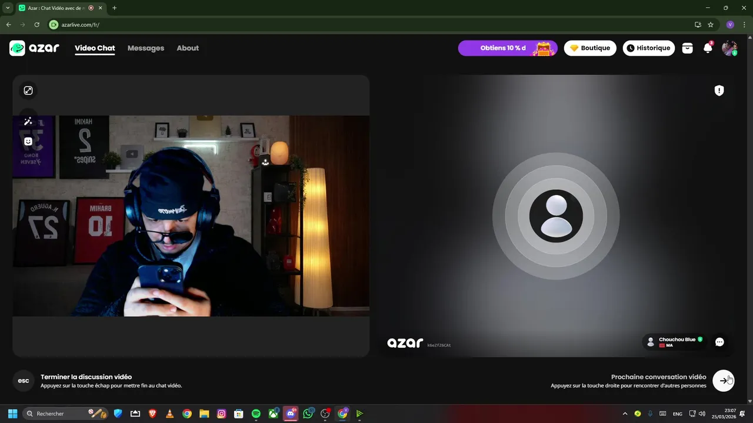Open the Video Chat tab
Screen dimensions: 753x423
(95, 48)
